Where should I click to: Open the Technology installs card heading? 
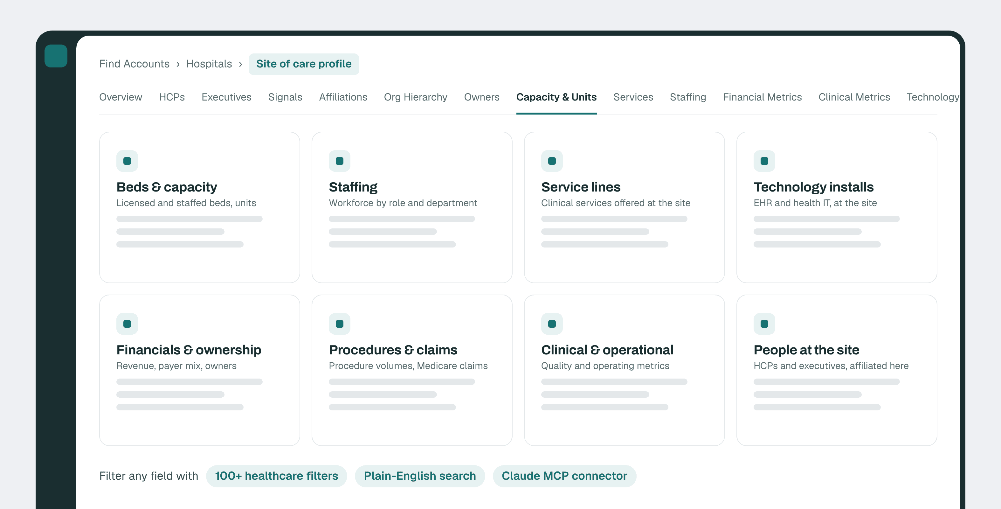click(814, 187)
